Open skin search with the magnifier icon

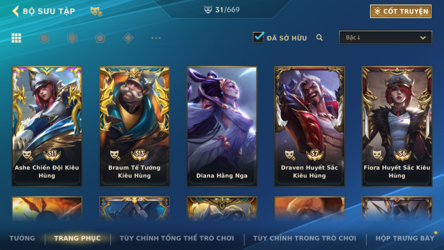click(319, 38)
